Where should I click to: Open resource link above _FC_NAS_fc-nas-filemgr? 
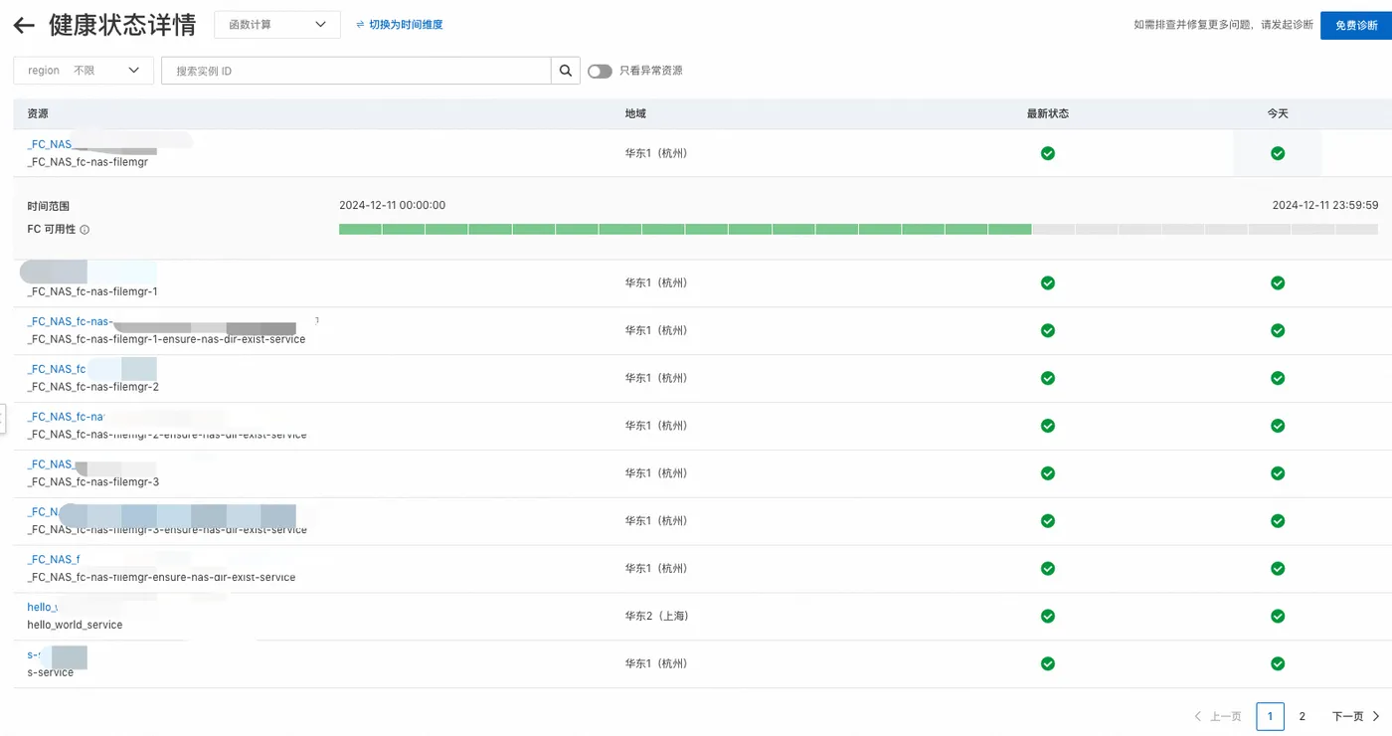(50, 144)
